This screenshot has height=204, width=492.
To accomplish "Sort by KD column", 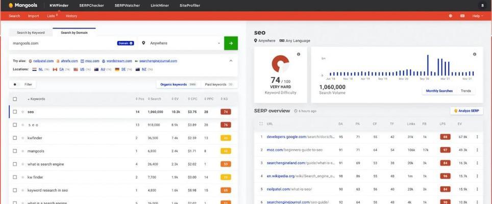I will 224,99.
